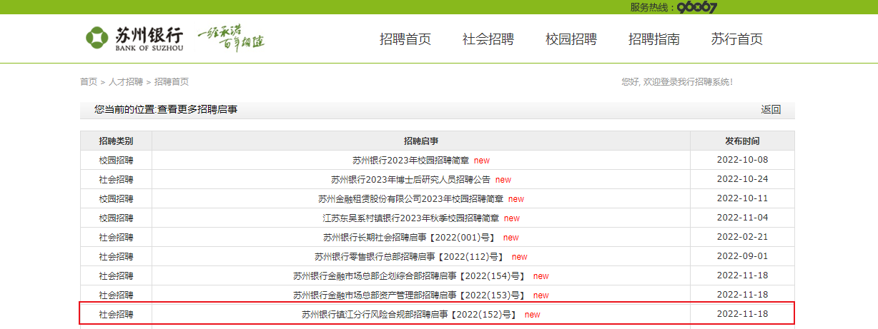Click the date 2022-09-01
This screenshot has width=878, height=329.
tap(742, 256)
